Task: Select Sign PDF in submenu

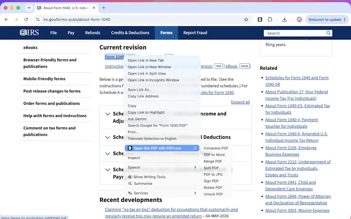Action: [x=216, y=181]
